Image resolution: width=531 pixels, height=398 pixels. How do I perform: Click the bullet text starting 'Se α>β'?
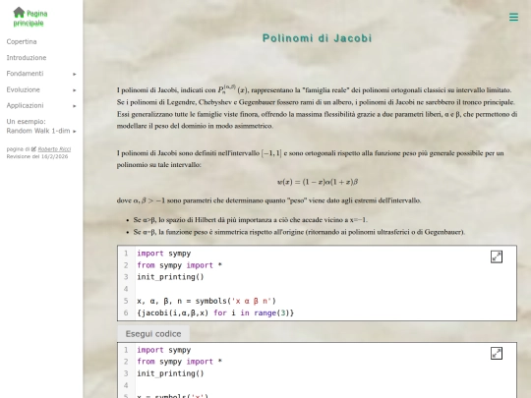pyautogui.click(x=251, y=220)
